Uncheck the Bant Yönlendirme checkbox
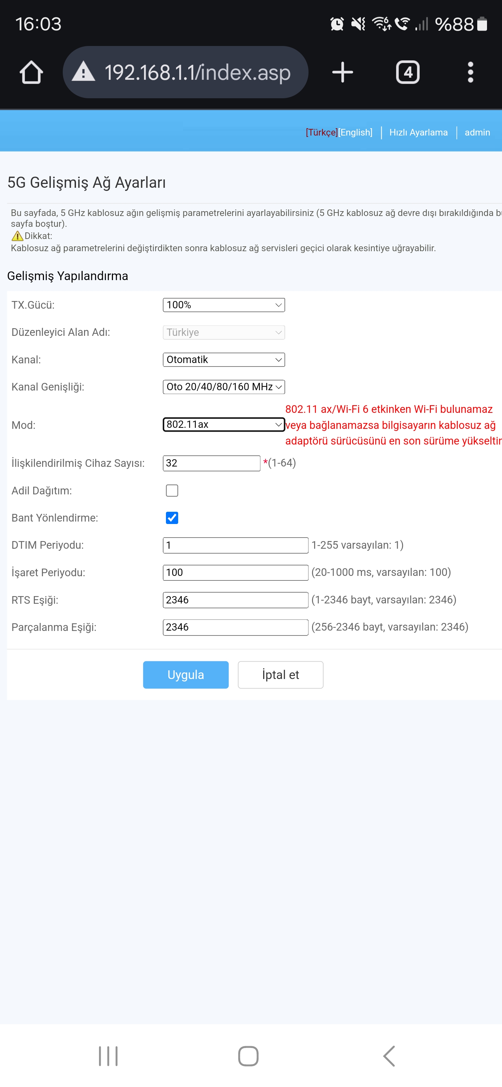The image size is (502, 1087). click(x=172, y=518)
